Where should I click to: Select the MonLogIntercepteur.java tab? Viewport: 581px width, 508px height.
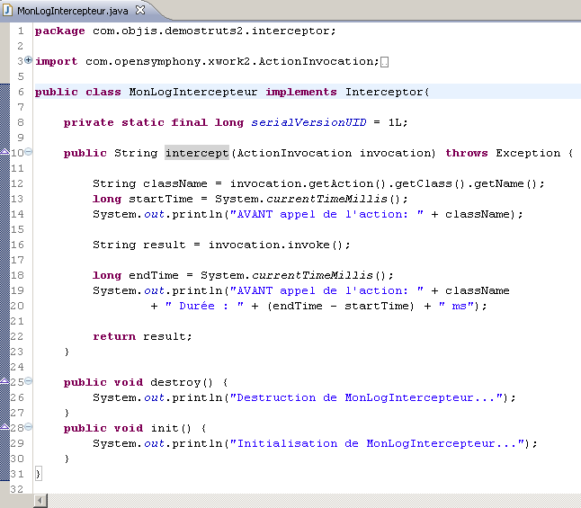click(74, 9)
